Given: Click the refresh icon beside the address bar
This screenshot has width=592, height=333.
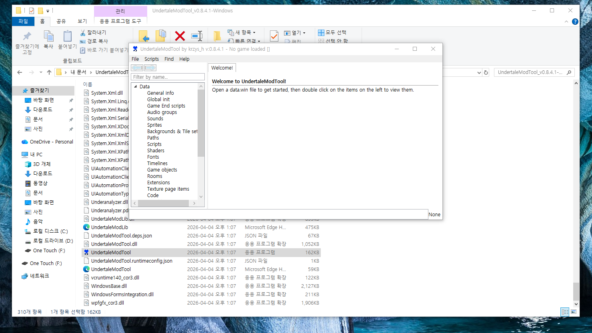Looking at the screenshot, I should point(486,72).
